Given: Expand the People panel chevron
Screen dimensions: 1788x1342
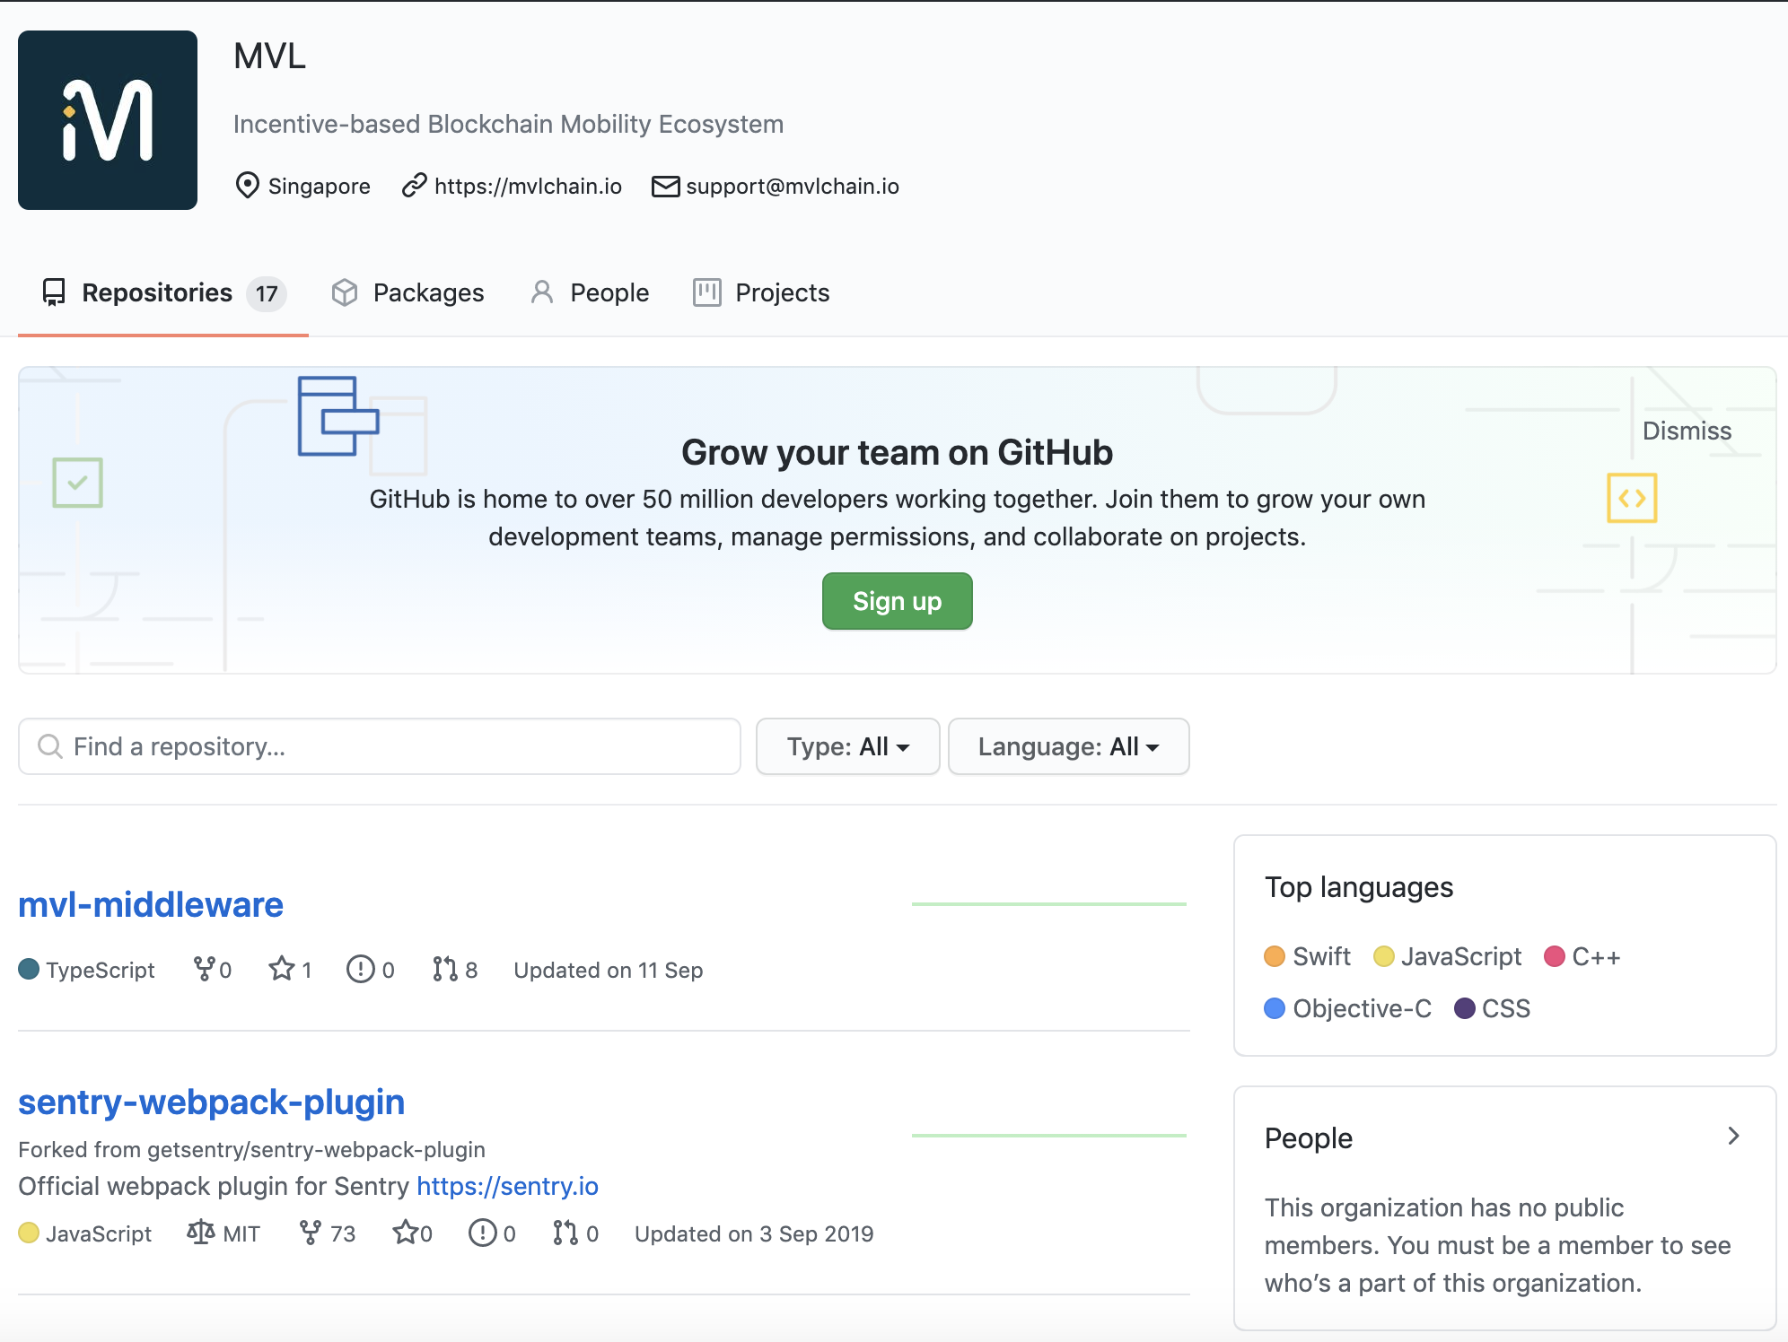Looking at the screenshot, I should tap(1733, 1137).
